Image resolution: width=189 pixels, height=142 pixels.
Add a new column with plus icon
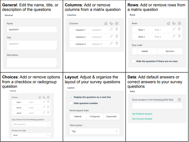pos(117,24)
